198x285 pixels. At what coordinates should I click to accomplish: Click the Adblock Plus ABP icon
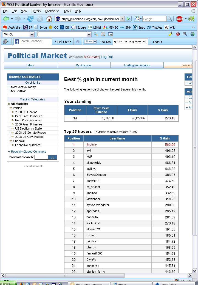pyautogui.click(x=180, y=19)
